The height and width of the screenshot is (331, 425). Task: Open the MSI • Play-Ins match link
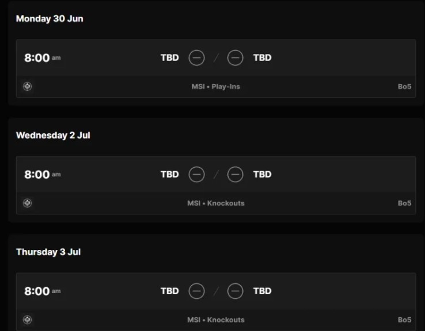(215, 87)
